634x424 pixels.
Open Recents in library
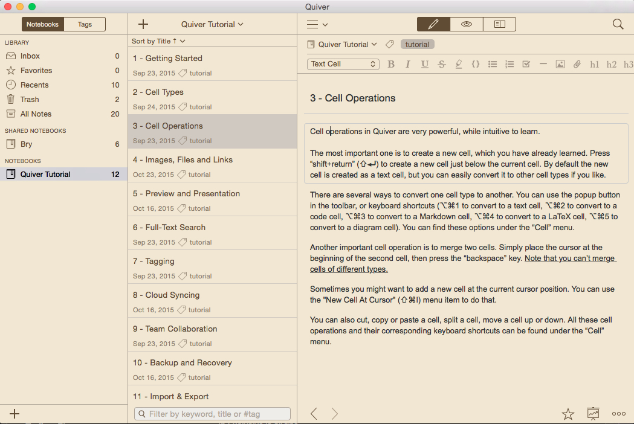(x=63, y=85)
